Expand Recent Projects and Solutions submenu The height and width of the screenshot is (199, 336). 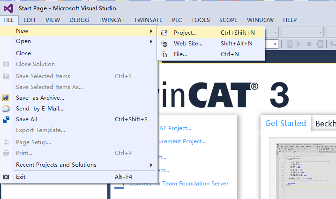pos(78,165)
